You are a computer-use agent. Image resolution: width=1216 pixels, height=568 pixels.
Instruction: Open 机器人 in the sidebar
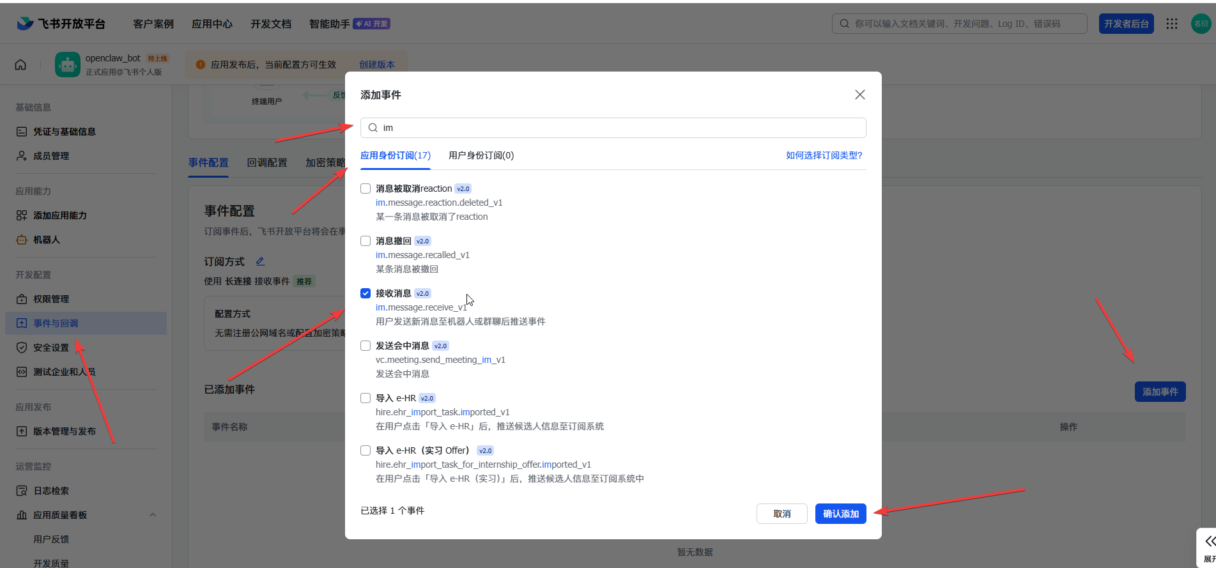click(46, 240)
